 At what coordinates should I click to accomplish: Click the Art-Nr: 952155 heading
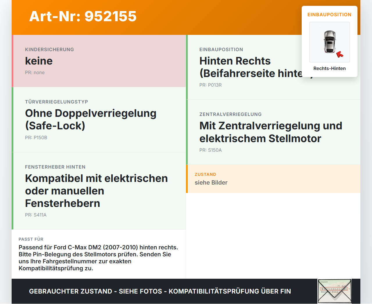pos(83,16)
